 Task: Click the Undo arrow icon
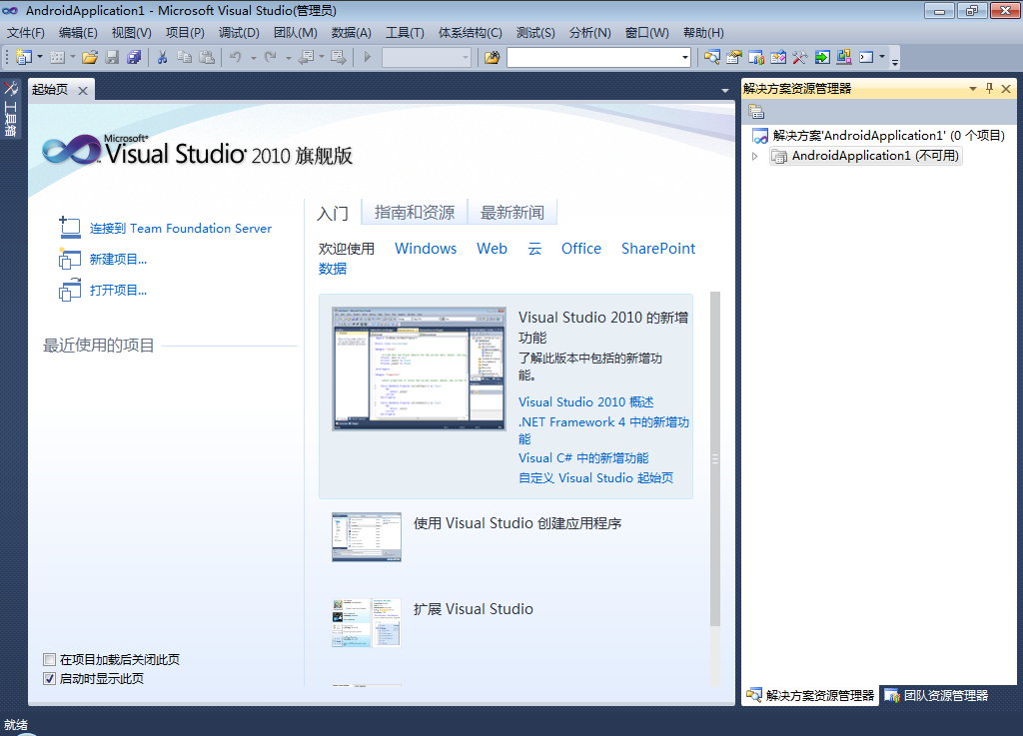click(x=236, y=57)
